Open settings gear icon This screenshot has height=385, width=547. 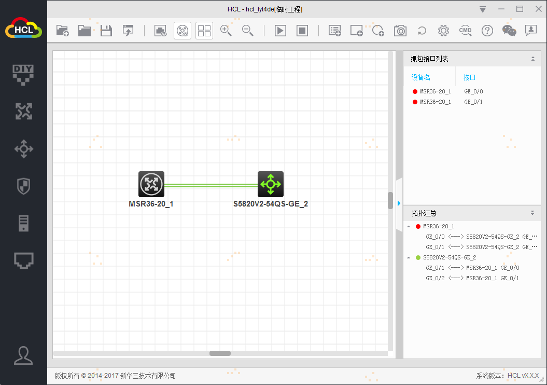click(443, 31)
